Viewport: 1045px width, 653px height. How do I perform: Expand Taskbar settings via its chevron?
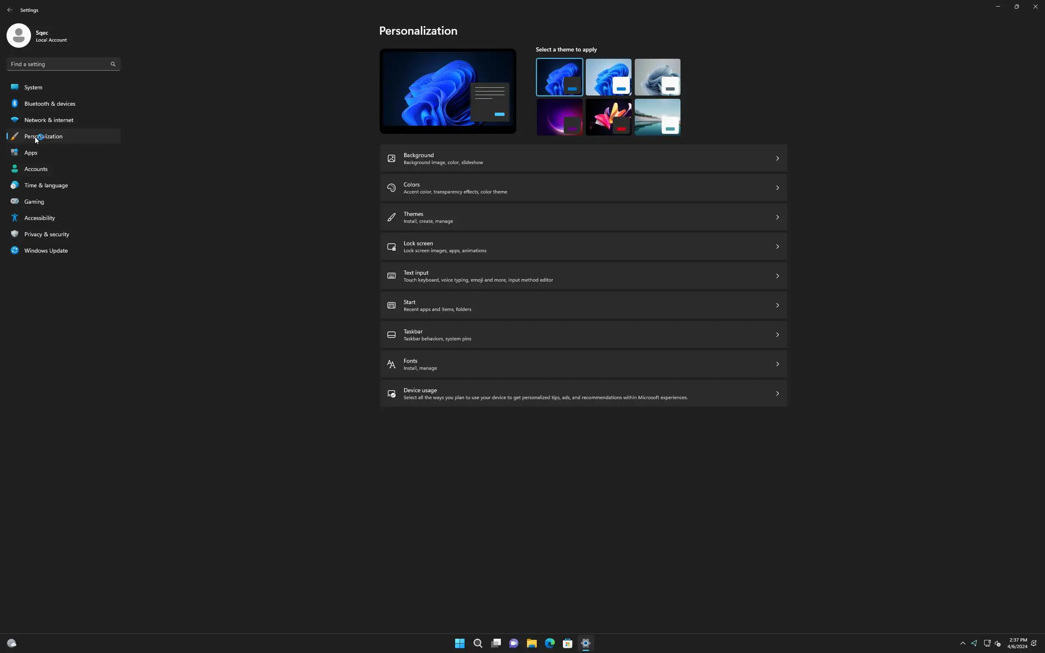click(777, 335)
